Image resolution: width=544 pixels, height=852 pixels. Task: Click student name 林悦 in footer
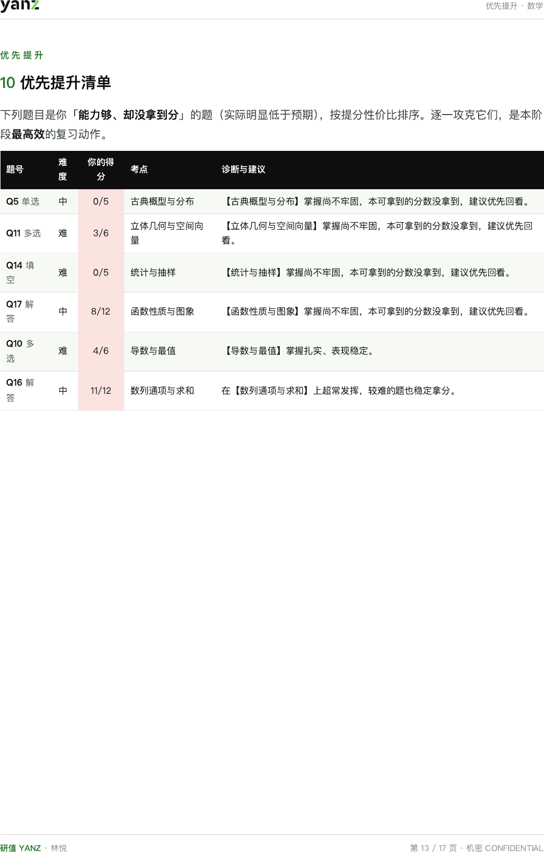click(x=59, y=848)
